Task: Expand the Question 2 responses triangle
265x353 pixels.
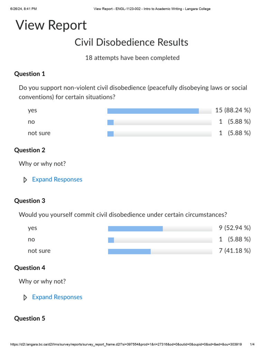Action: tap(25, 180)
